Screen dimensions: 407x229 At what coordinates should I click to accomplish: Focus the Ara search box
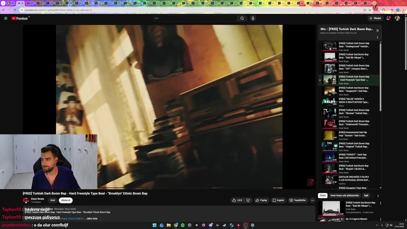pos(195,18)
